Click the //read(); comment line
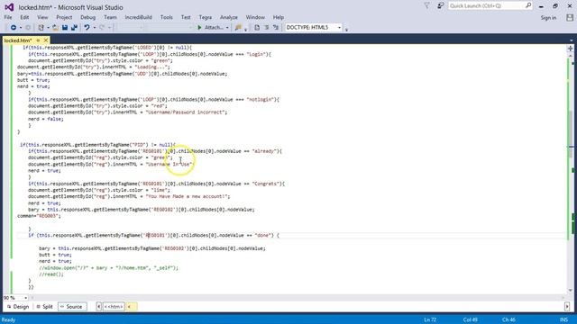 pyautogui.click(x=51, y=274)
